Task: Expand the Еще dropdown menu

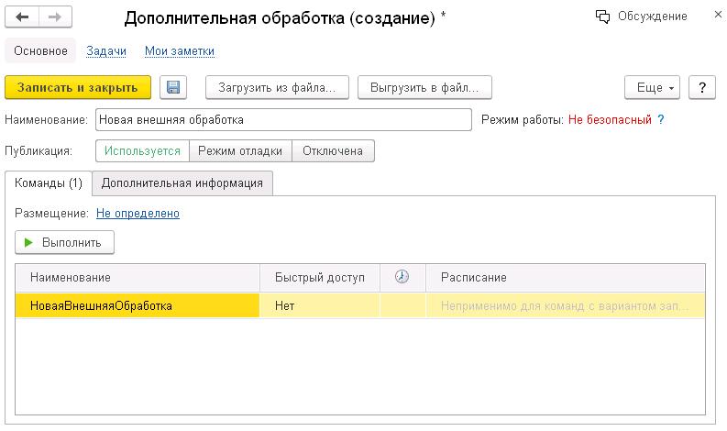Action: pos(652,87)
